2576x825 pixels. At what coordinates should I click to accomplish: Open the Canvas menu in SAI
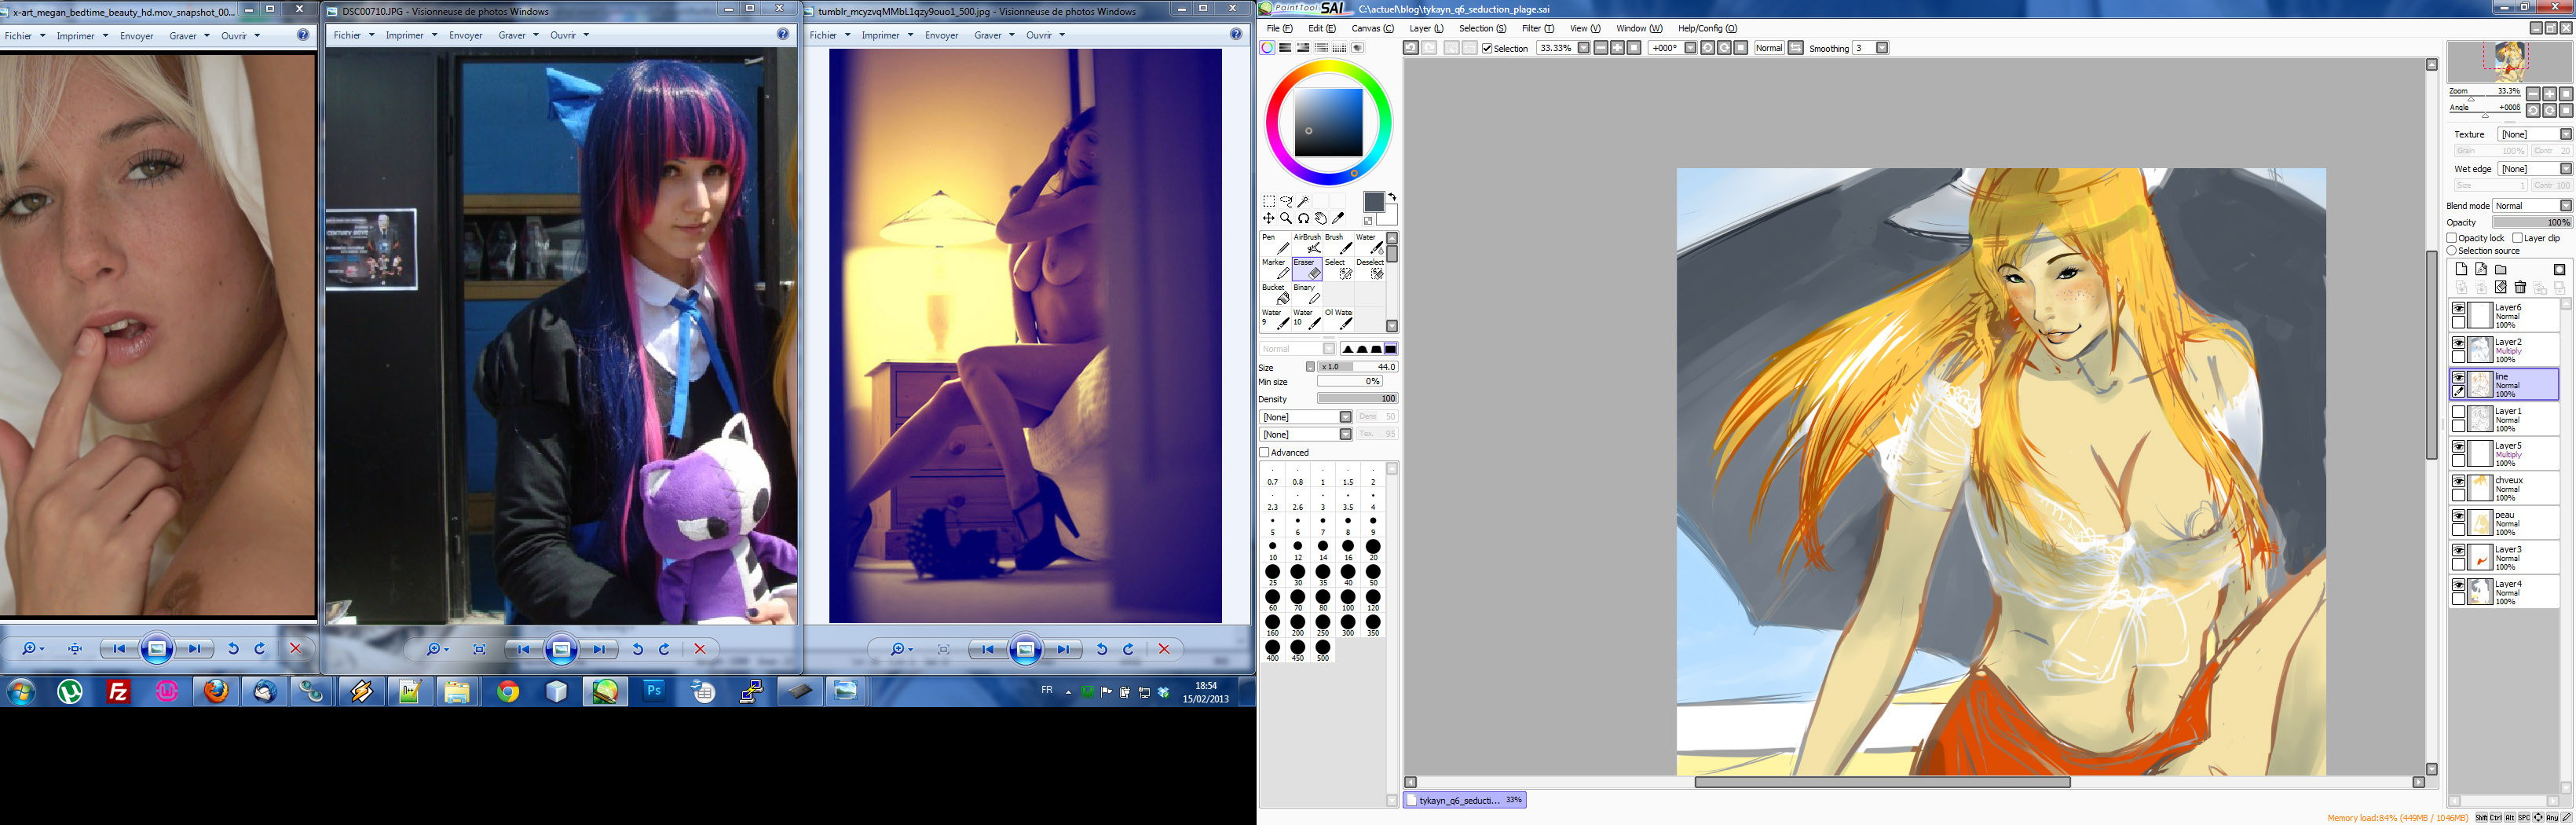(x=1372, y=28)
